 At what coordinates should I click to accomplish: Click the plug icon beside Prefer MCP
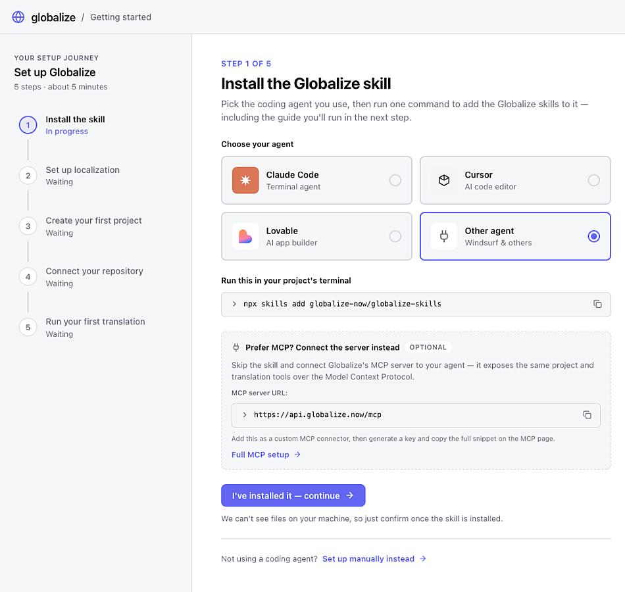pyautogui.click(x=236, y=347)
